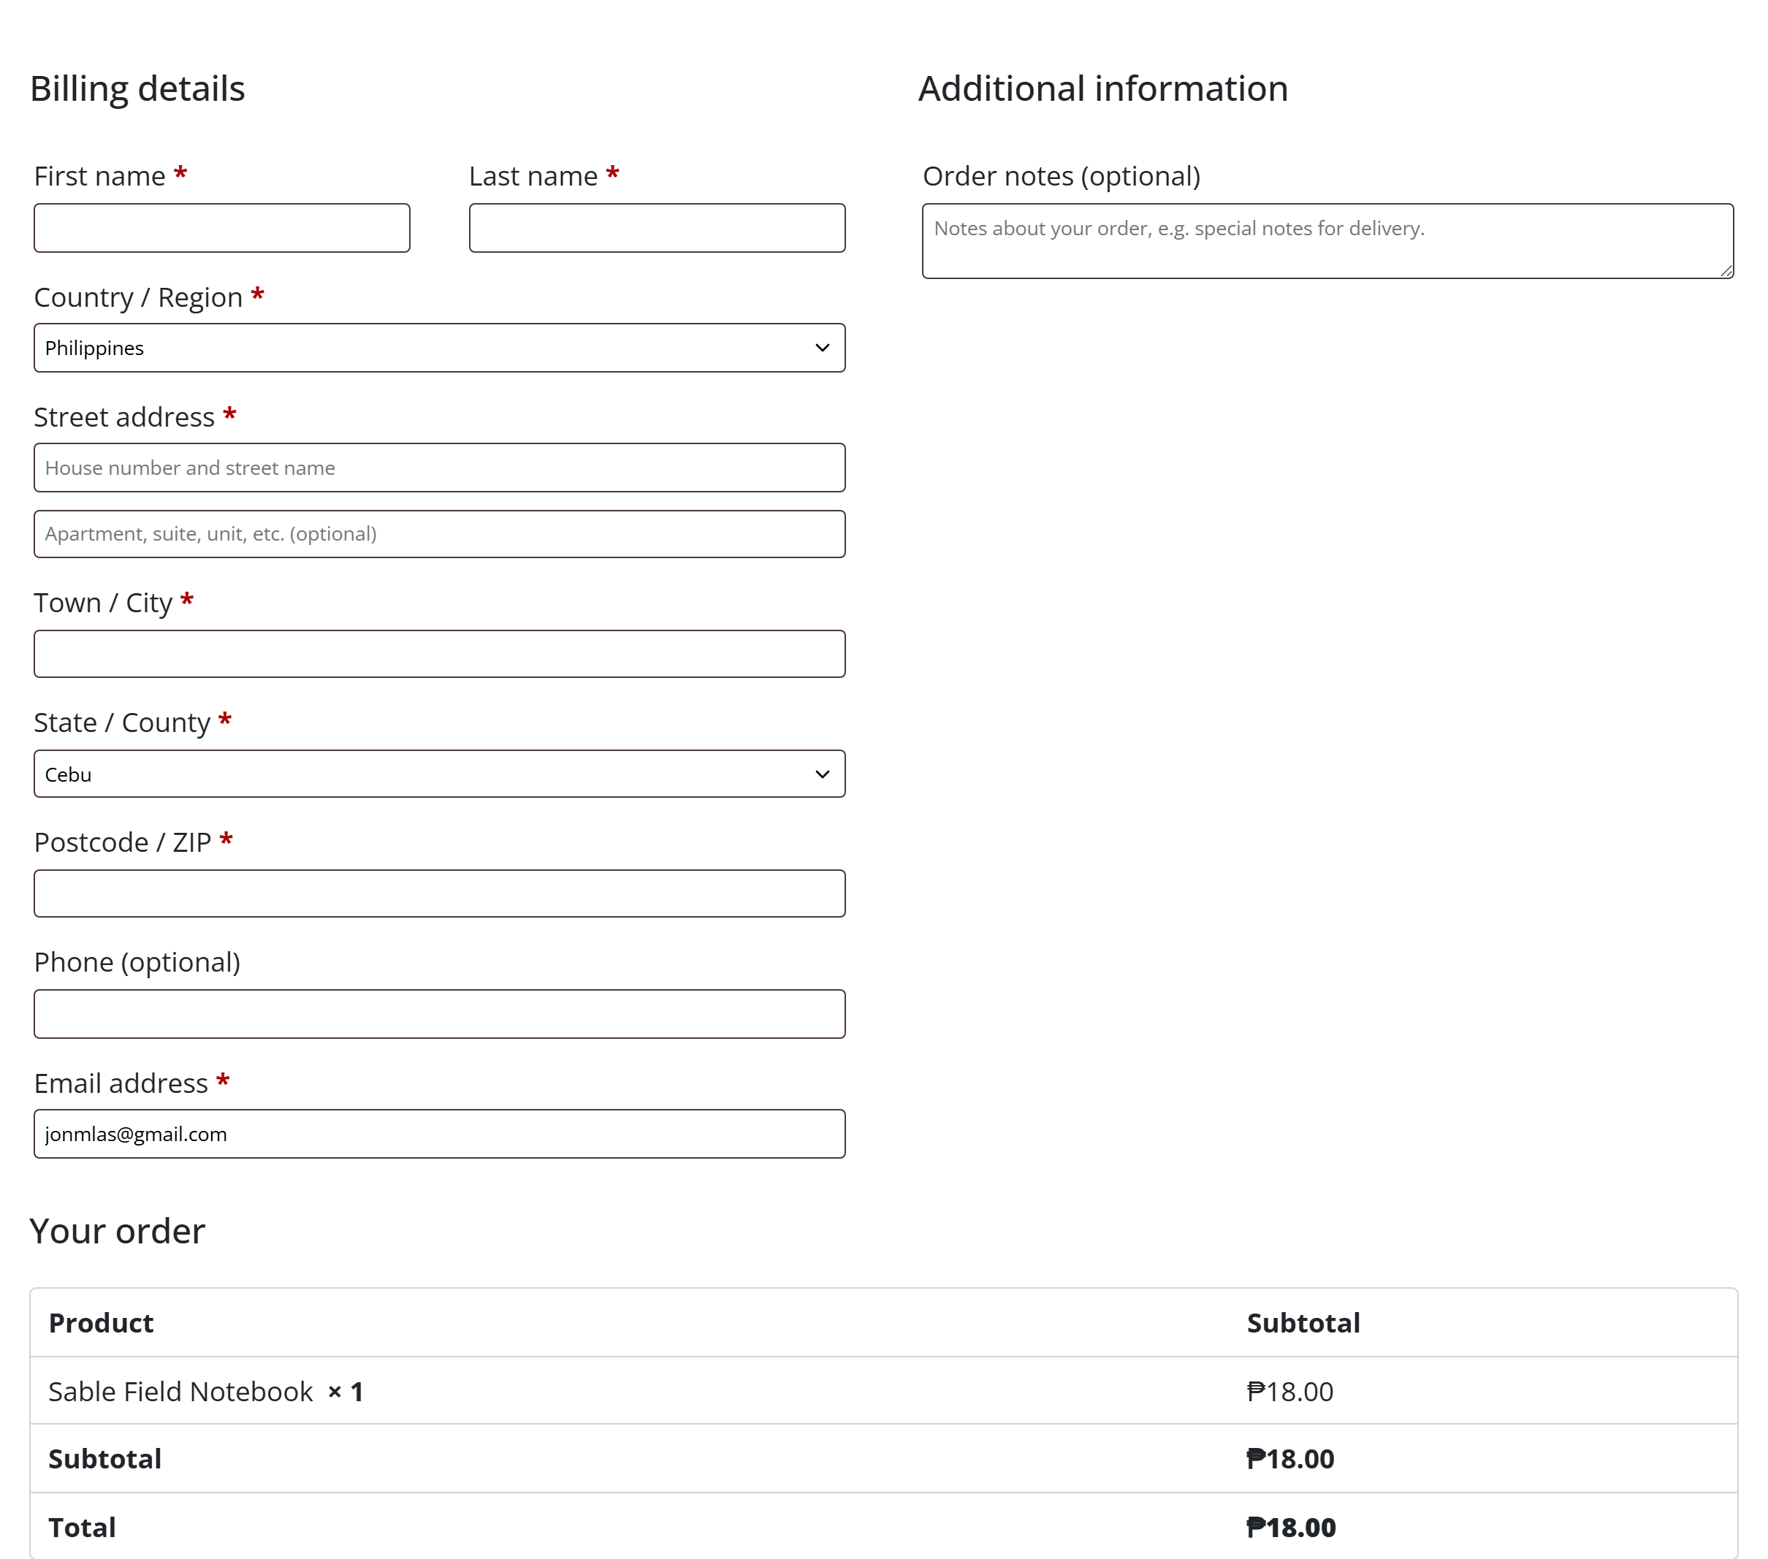Open the Country / Region dropdown showing Philippines
This screenshot has width=1768, height=1559.
(x=439, y=348)
